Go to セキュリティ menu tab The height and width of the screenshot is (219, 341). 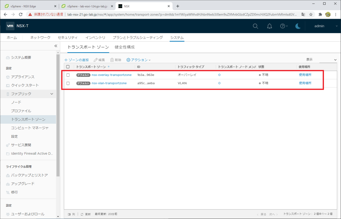[68, 37]
